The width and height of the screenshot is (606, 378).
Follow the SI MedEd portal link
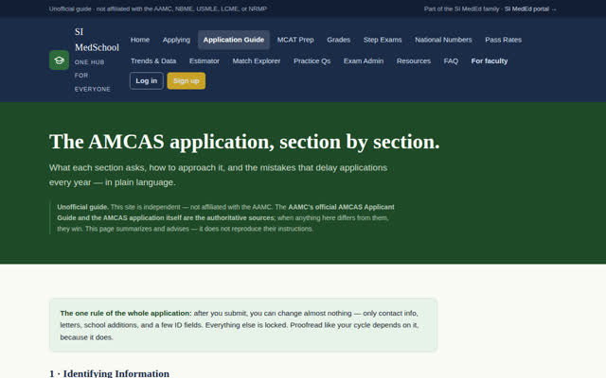coord(530,9)
